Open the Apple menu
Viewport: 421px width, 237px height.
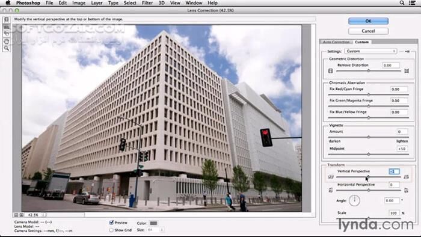point(8,2)
